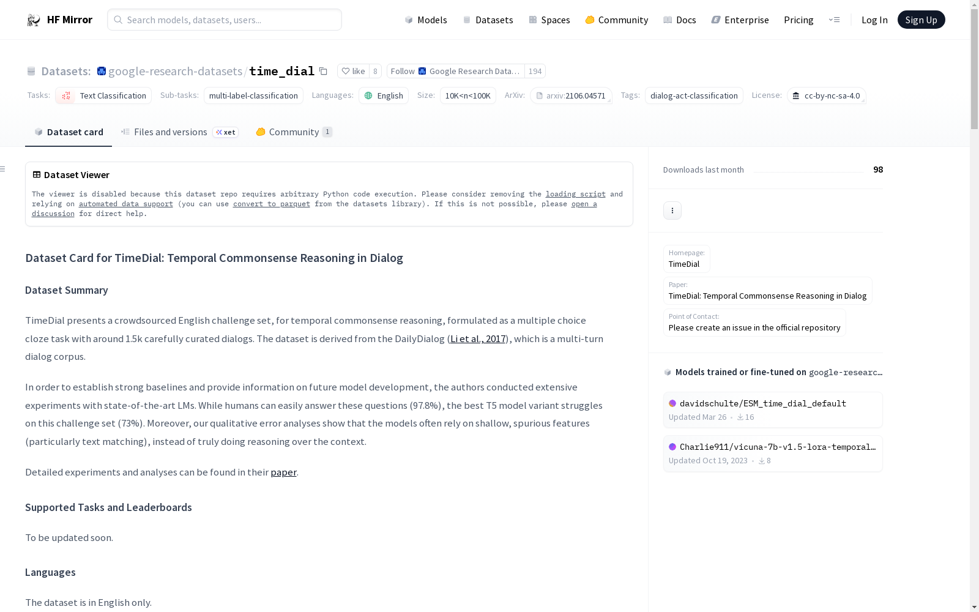The width and height of the screenshot is (979, 612).
Task: Open the official repository point of contact link
Action: coord(754,323)
